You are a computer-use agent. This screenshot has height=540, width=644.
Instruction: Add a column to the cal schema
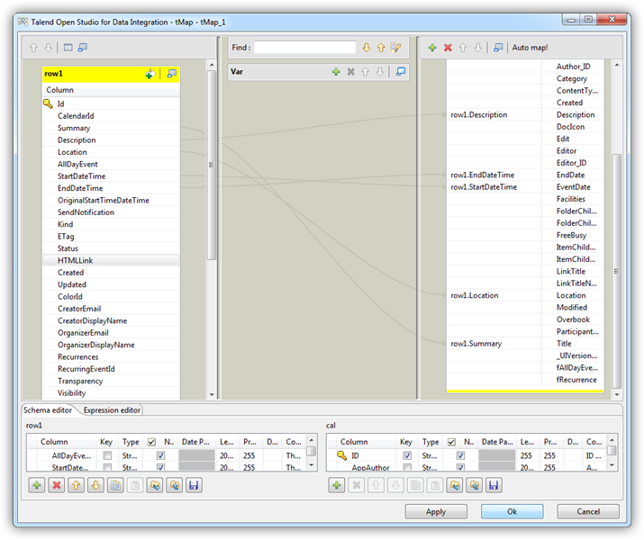tap(336, 485)
